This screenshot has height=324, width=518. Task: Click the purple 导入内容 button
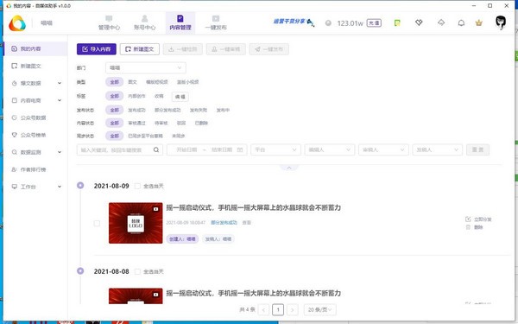97,49
